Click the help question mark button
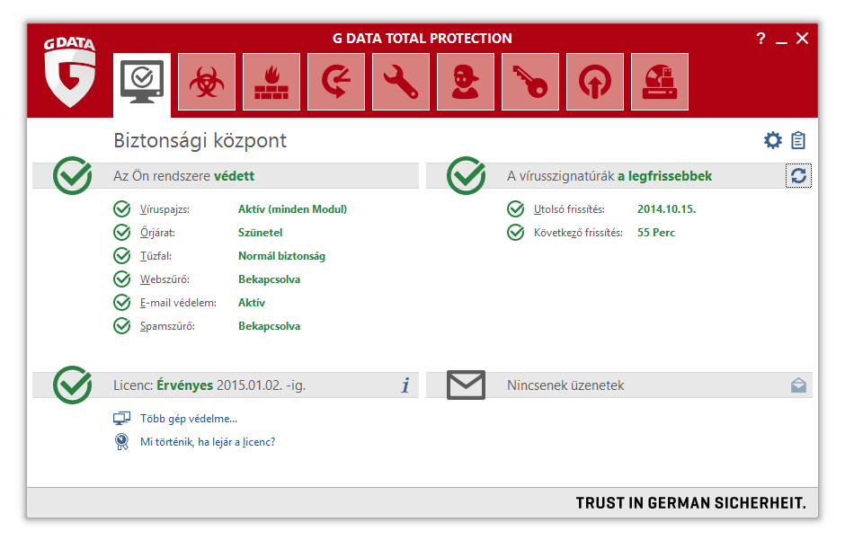The image size is (845, 540). 760,39
